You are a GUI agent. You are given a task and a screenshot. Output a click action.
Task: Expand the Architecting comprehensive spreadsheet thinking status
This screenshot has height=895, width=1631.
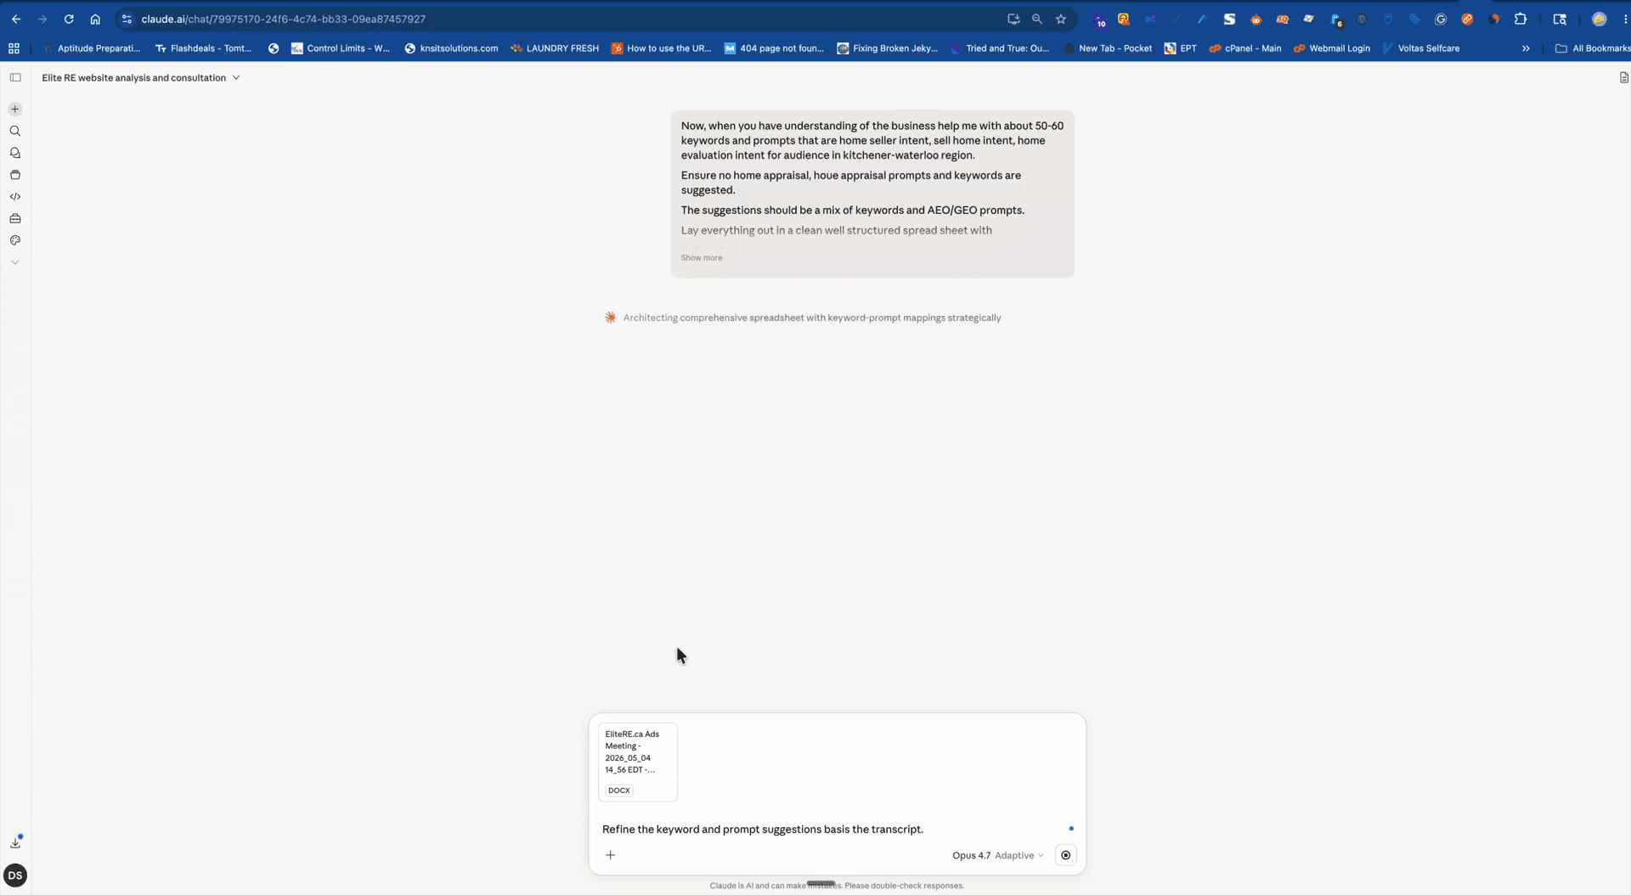pos(811,318)
